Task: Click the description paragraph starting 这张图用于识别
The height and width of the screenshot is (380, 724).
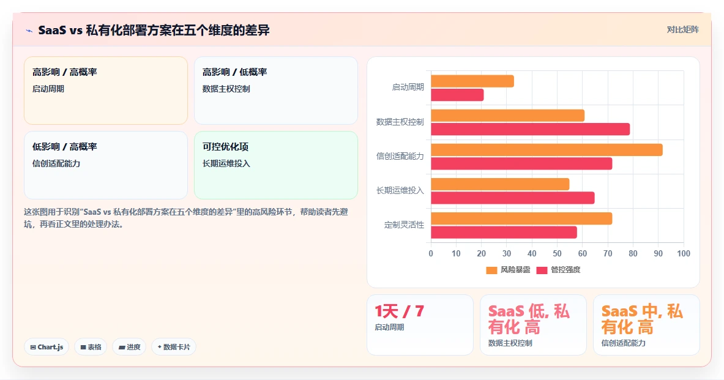Action: click(186, 218)
